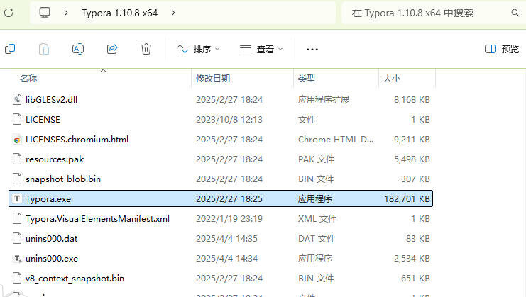The width and height of the screenshot is (526, 297).
Task: Select snapshot_blob.bin file
Action: click(63, 179)
